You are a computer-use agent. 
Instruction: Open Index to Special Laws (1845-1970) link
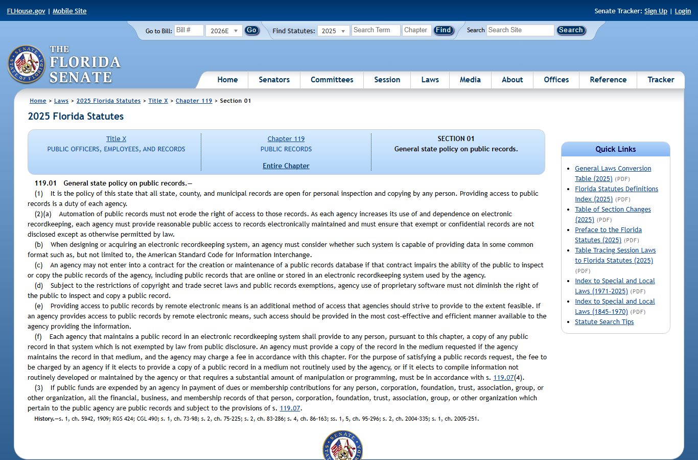tap(615, 307)
